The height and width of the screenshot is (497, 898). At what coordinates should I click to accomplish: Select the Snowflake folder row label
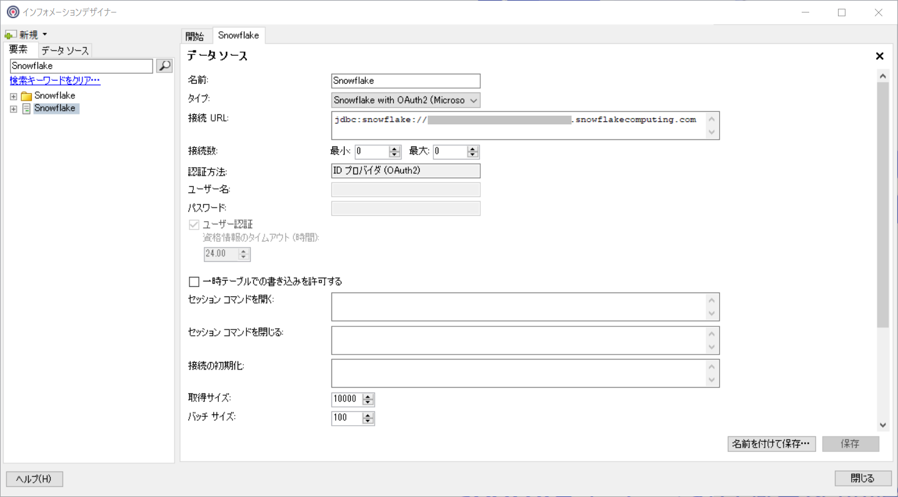(x=55, y=96)
